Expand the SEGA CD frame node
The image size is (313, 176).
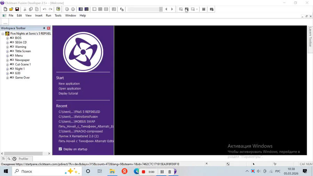click(x=7, y=42)
